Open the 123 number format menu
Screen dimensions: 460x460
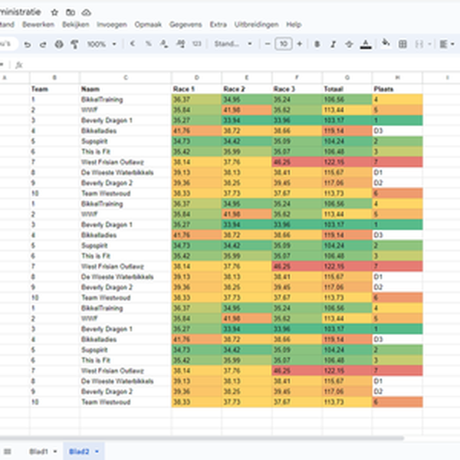point(196,44)
